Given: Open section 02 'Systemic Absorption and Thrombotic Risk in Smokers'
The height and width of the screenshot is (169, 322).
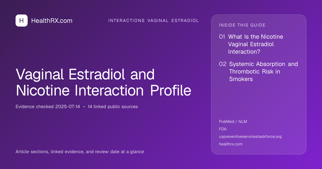Looking at the screenshot, I should click(x=258, y=72).
